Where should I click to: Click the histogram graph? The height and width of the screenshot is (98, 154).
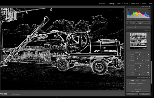pos(138,13)
